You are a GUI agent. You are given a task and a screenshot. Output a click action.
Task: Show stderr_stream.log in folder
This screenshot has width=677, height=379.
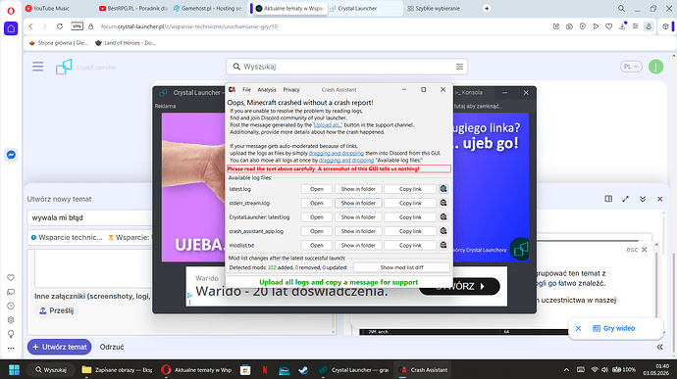coord(358,203)
